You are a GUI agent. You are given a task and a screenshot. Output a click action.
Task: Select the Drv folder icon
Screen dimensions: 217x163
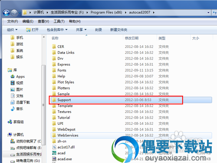pyautogui.click(x=54, y=58)
